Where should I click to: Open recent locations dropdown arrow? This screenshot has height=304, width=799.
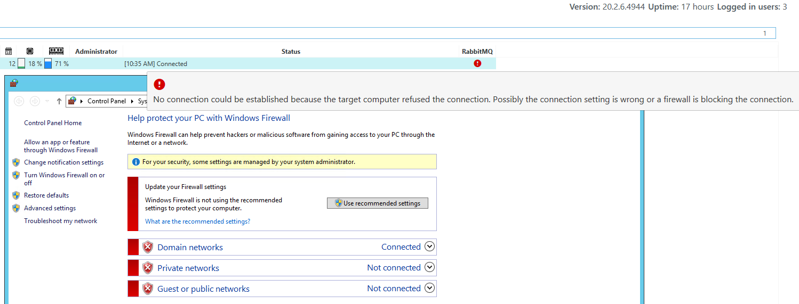(x=47, y=101)
